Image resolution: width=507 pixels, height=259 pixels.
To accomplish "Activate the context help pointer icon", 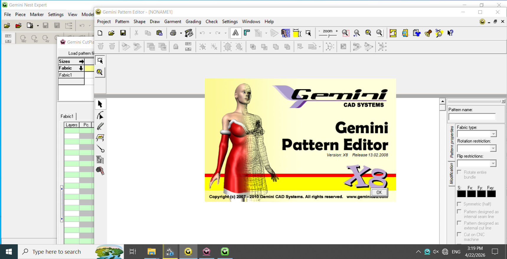I will click(x=450, y=33).
